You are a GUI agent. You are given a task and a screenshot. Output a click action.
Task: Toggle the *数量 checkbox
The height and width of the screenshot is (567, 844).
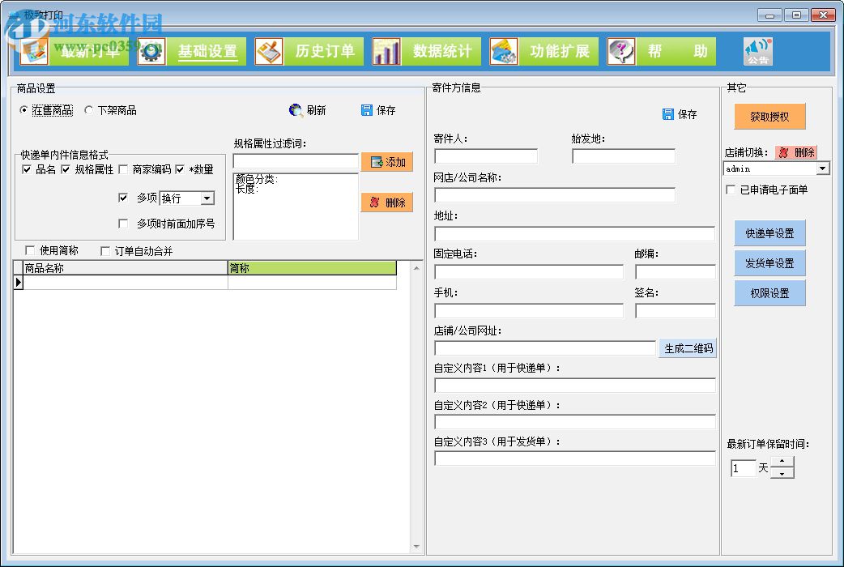(180, 169)
